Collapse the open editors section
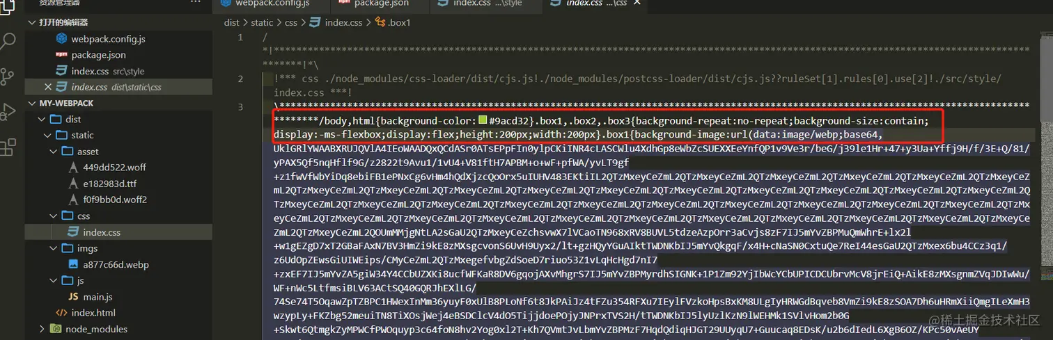 (32, 22)
